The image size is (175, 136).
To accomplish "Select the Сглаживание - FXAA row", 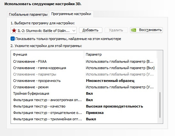I will pos(84,61).
